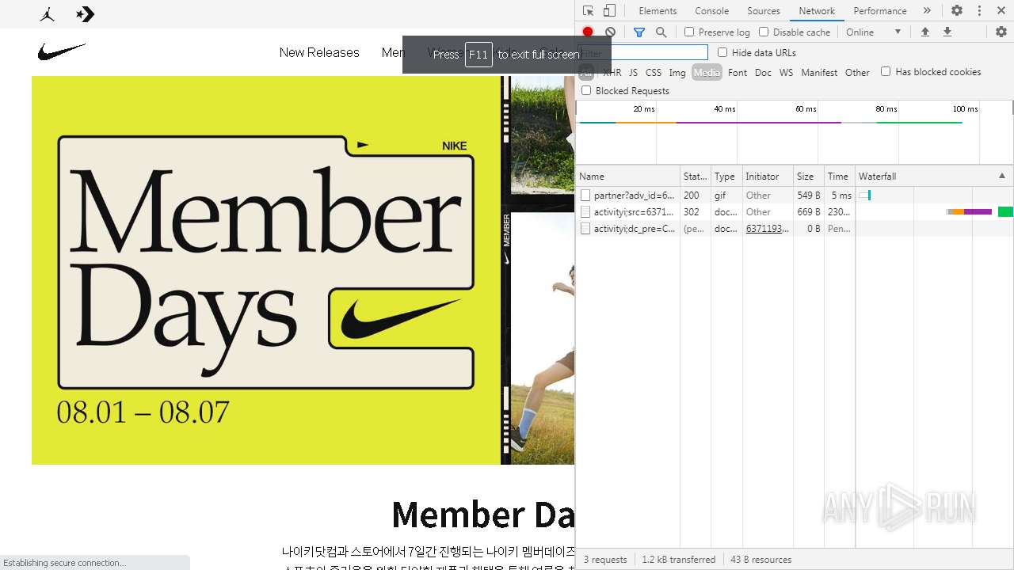Image resolution: width=1014 pixels, height=570 pixels.
Task: Open DevTools main settings gear icon
Action: click(x=957, y=10)
